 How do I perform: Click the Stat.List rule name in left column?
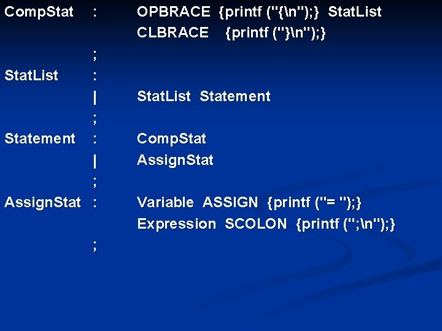(x=31, y=75)
